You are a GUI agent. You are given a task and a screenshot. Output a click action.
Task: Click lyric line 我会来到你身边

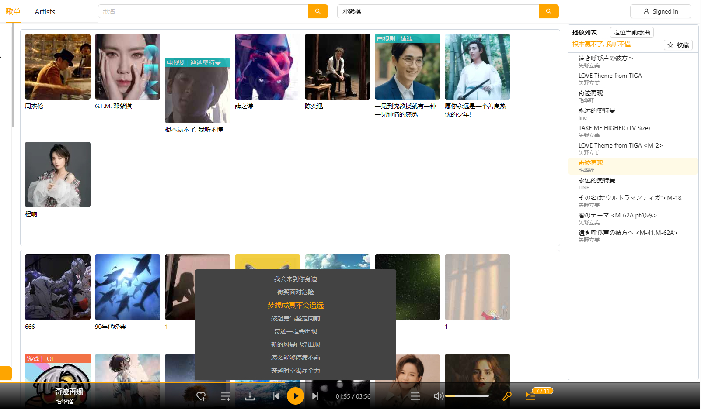(x=296, y=279)
